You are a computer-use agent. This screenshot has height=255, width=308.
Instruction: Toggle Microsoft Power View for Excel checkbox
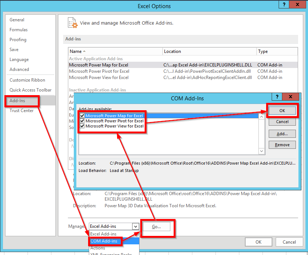point(82,126)
